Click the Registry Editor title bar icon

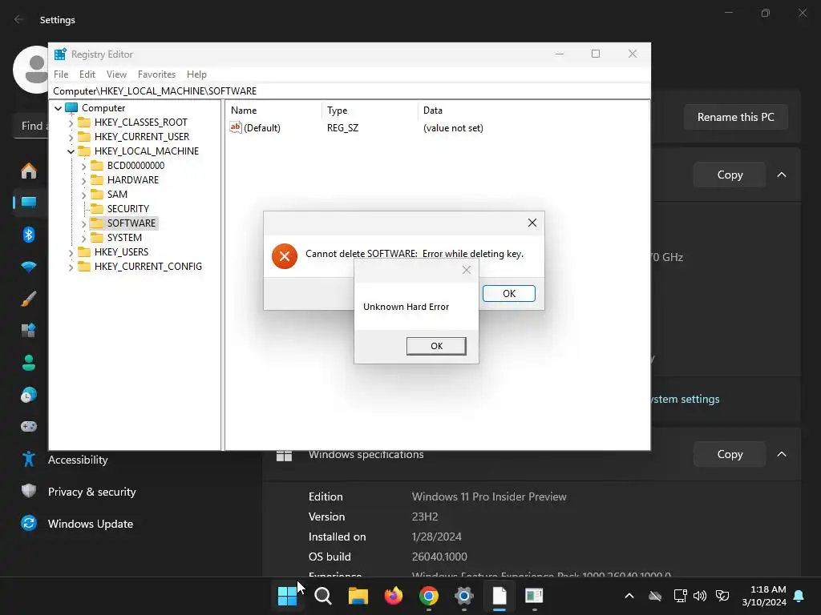(60, 54)
